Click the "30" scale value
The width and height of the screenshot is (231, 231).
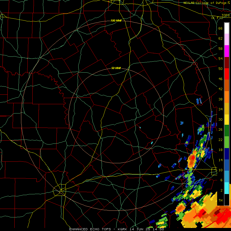pos(220,119)
